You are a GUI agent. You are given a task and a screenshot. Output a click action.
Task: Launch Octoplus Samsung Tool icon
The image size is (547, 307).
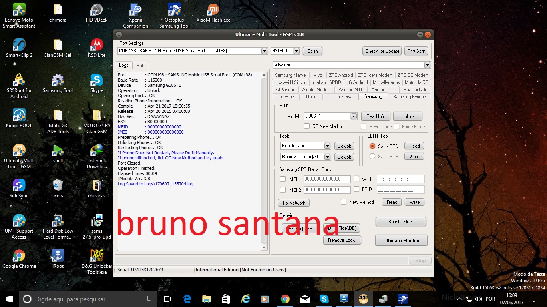coord(174,16)
